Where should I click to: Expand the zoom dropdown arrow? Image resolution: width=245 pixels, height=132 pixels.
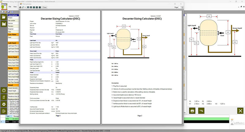(x=26, y=7)
